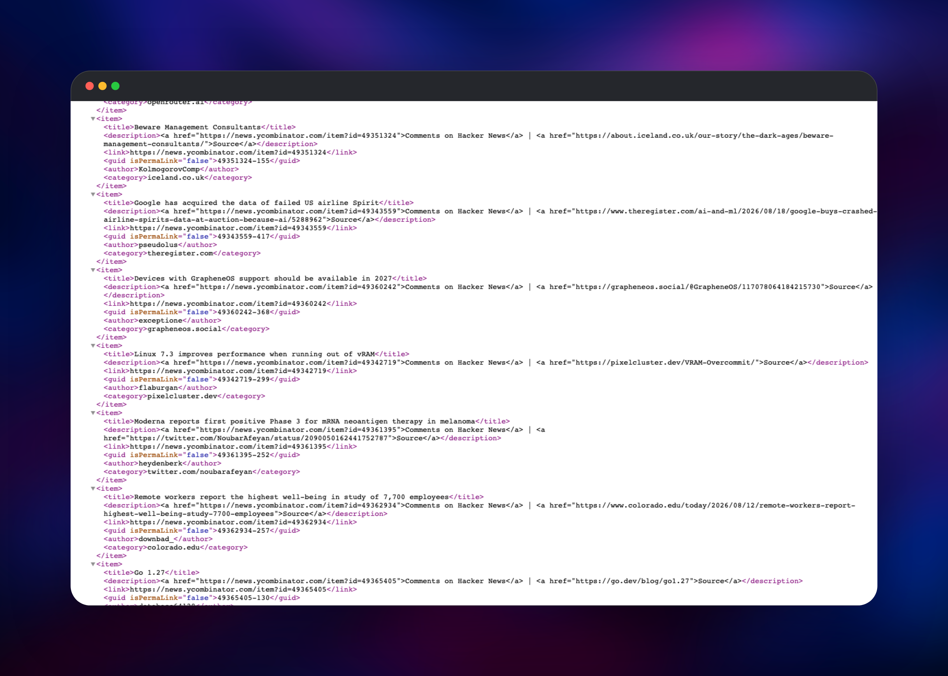Collapse the Go 1.27 item node

click(x=93, y=564)
